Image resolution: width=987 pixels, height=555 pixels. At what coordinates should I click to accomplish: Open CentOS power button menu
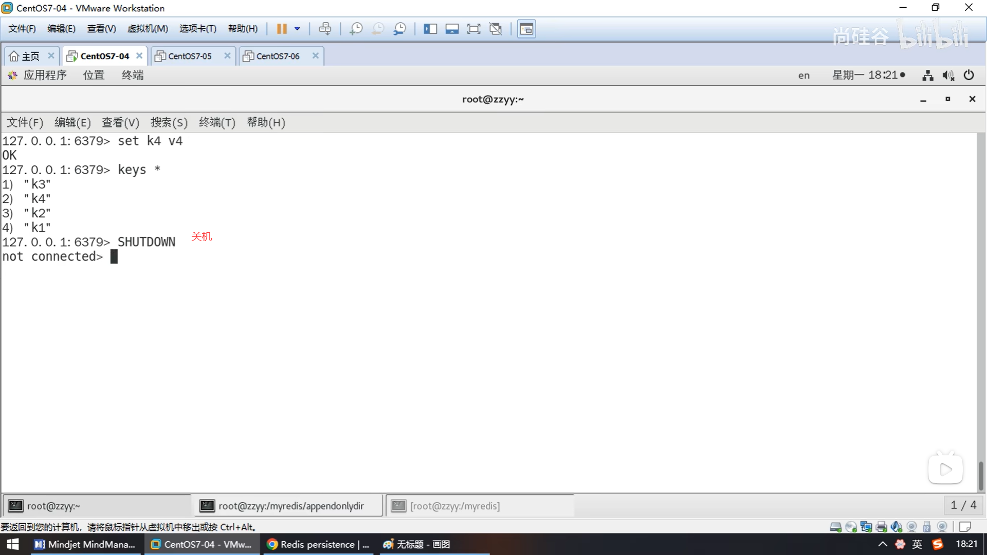tap(969, 75)
